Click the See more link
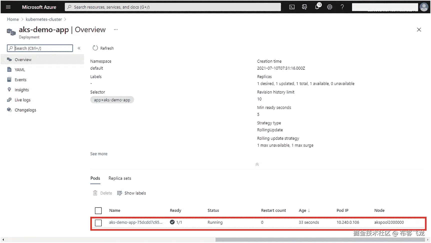 tap(99, 154)
